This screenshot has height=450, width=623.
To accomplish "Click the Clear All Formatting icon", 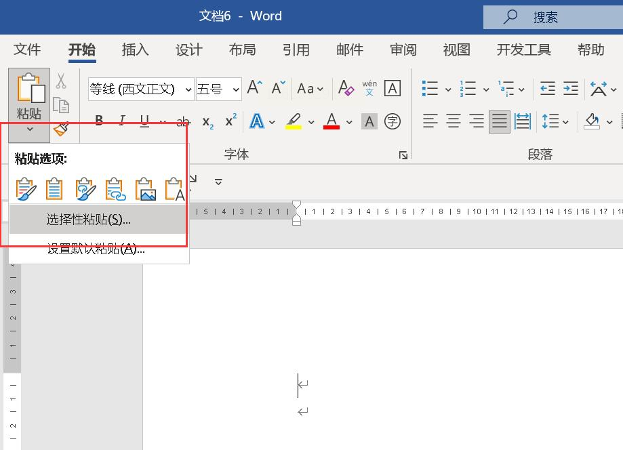I will point(346,88).
